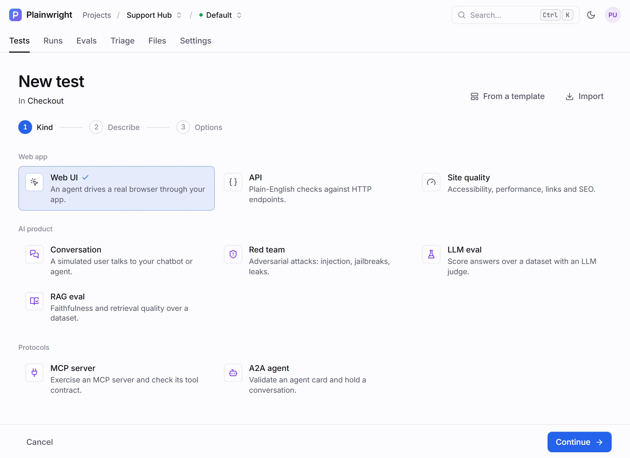
Task: Click the arrow on the Continue button
Action: (x=599, y=442)
